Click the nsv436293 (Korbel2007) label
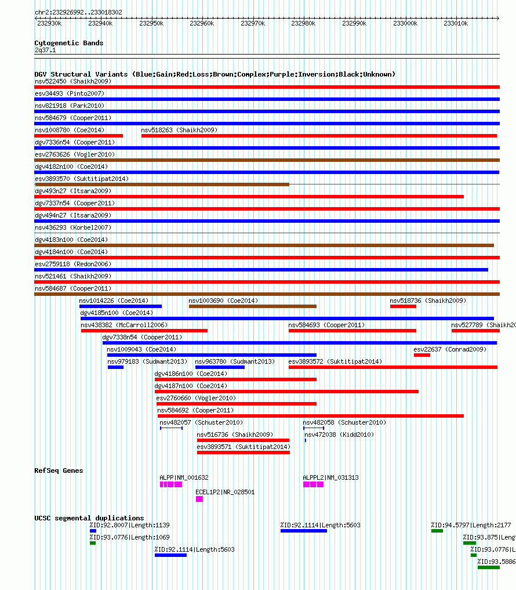The height and width of the screenshot is (590, 516). [x=73, y=227]
